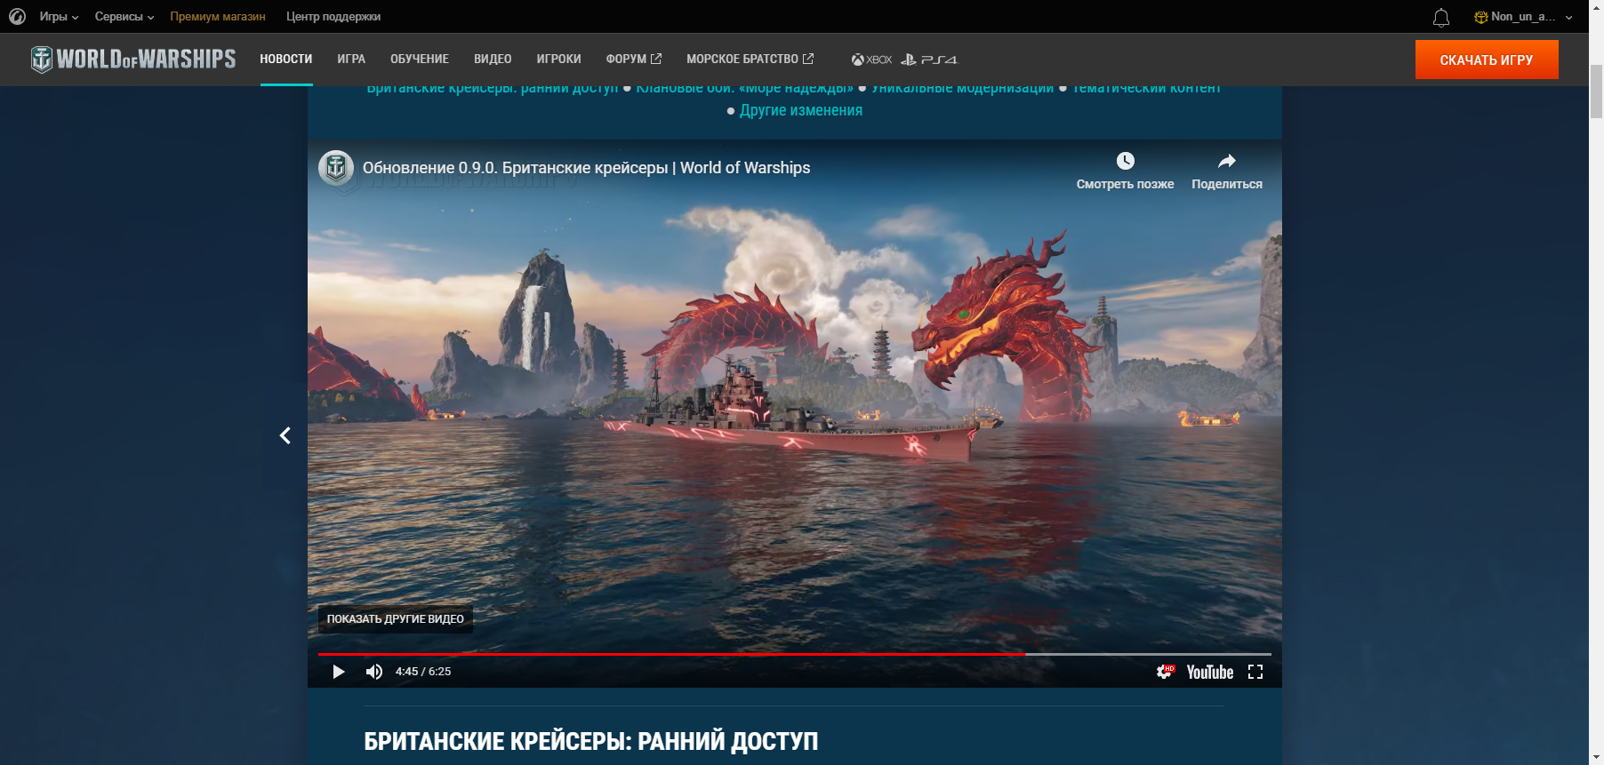This screenshot has height=765, width=1604.
Task: Click the World of Warships logo
Action: coord(133,60)
